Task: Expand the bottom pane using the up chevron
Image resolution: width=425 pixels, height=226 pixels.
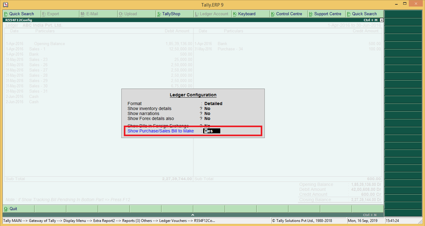Action: pos(193,215)
